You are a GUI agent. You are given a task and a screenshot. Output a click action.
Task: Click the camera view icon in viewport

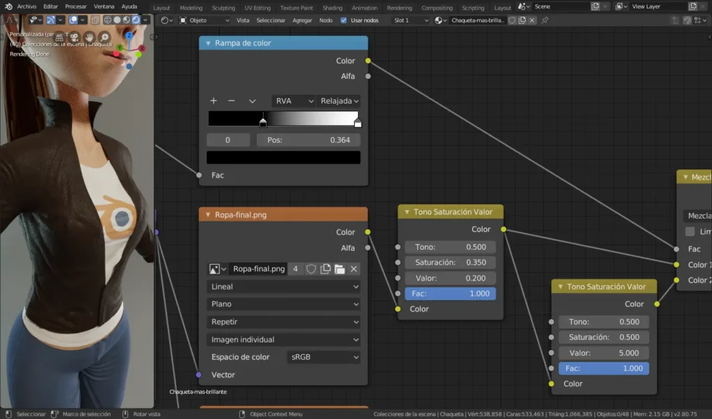click(x=74, y=37)
